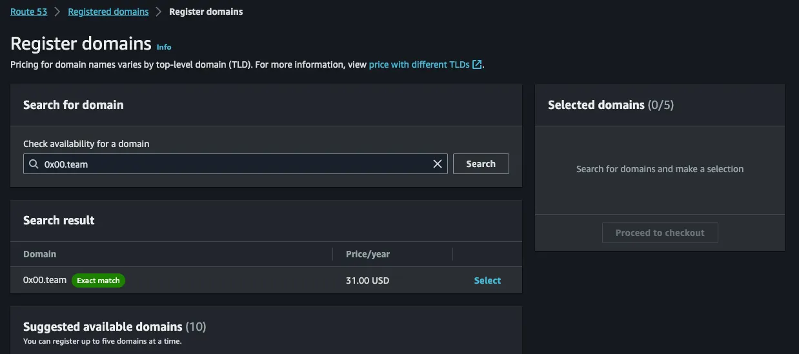Click the Suggested available domains heading

tap(103, 327)
